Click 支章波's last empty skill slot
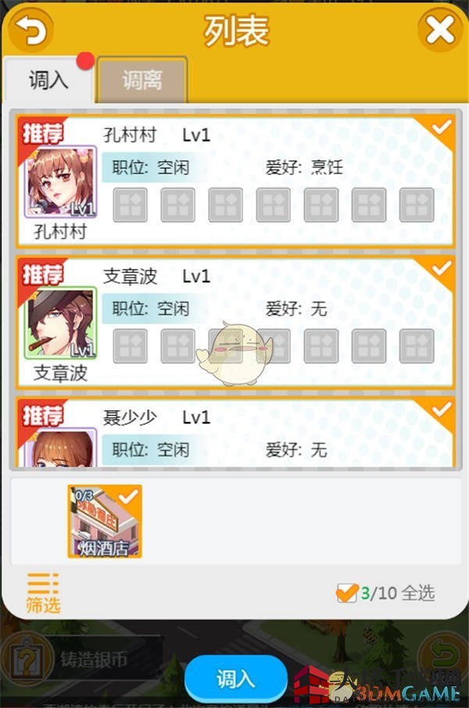Viewport: 469px width, 708px height. [417, 346]
